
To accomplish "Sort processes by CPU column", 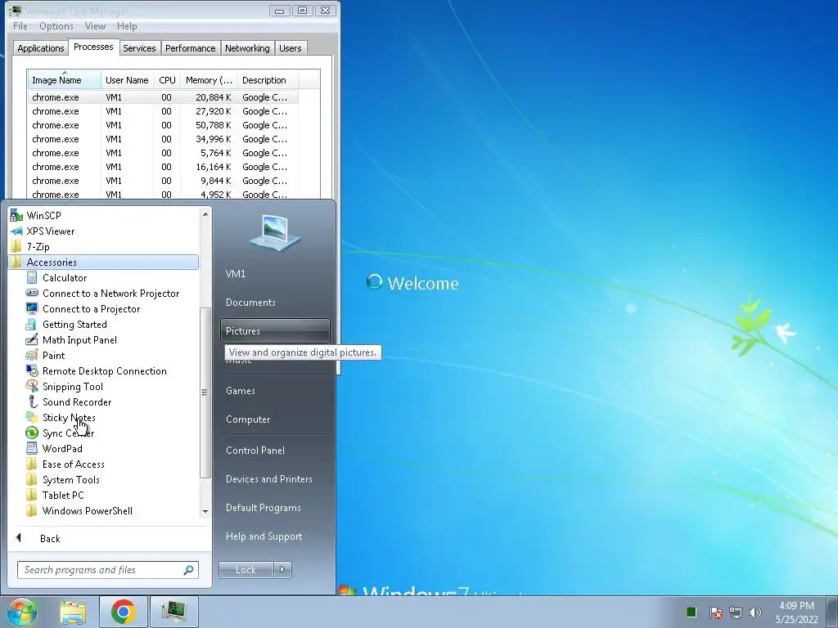I will 167,80.
